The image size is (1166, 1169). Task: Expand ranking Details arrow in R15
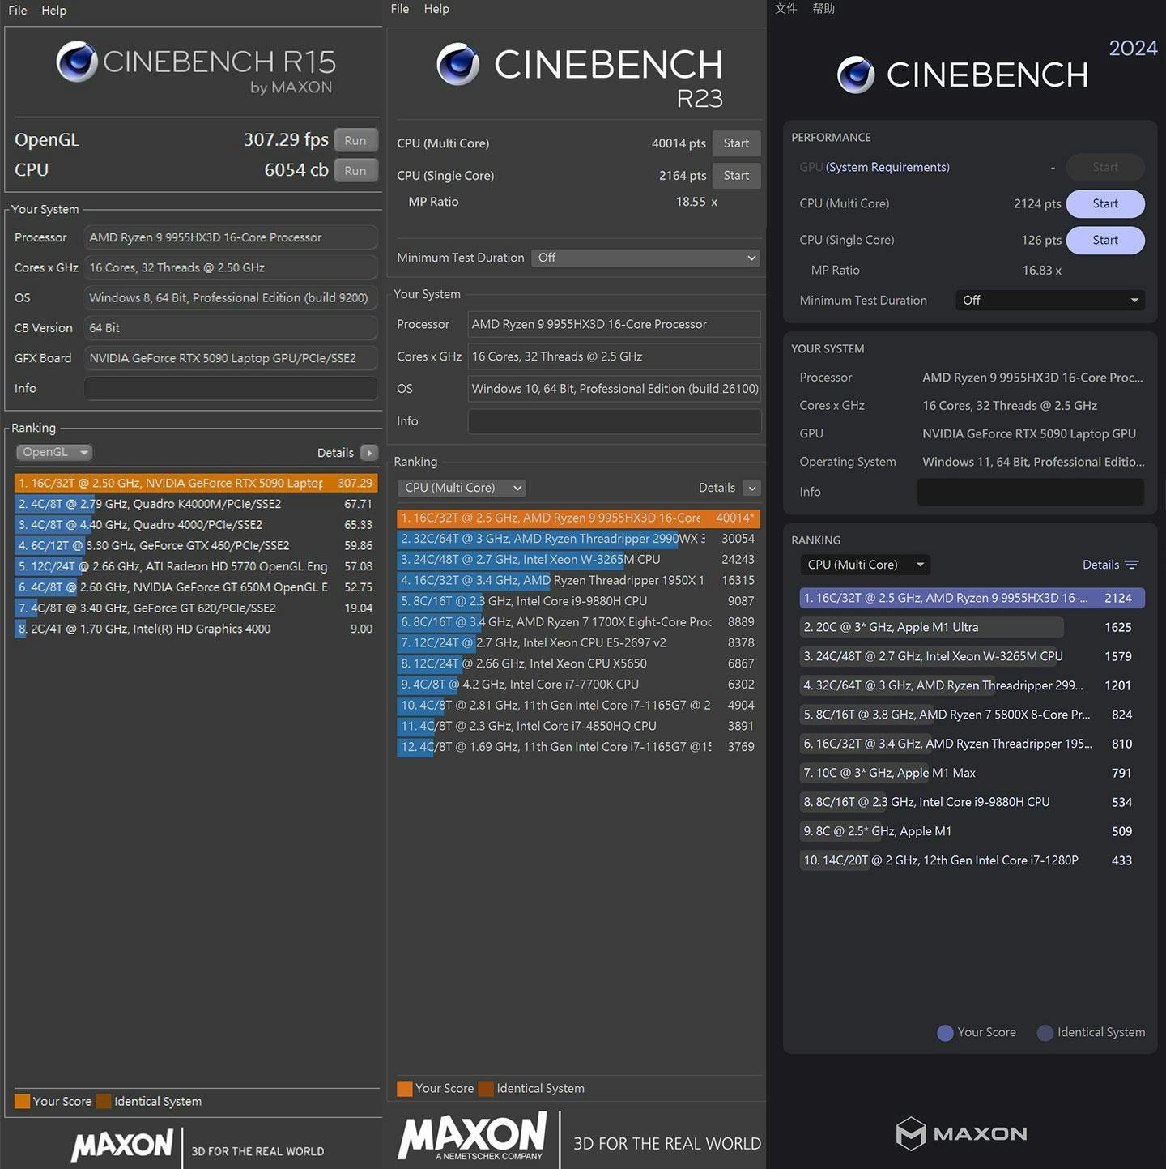[x=369, y=453]
